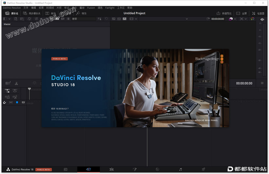Open the 媒体池 media pool panel
Screen dimensions: 269x174
[x=11, y=13]
